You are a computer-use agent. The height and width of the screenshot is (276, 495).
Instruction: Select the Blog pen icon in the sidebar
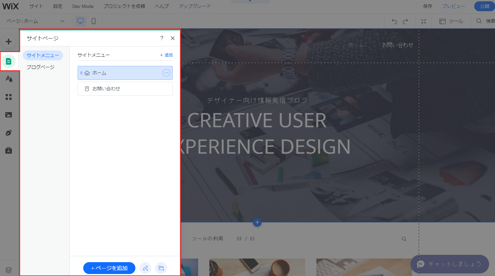pos(9,133)
